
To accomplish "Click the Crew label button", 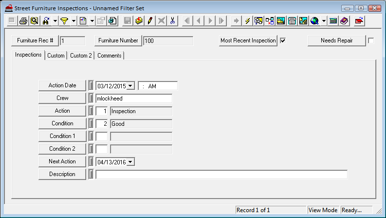I will [x=62, y=98].
